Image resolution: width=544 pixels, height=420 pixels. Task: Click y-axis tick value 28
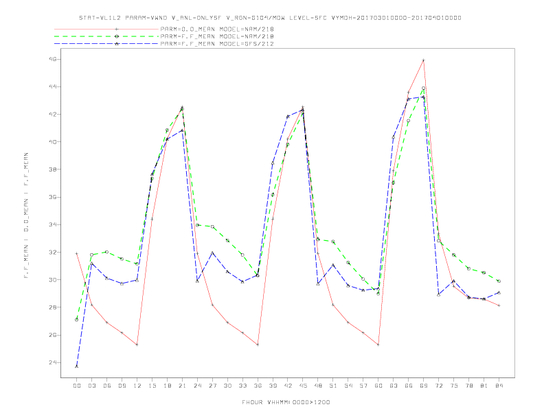pyautogui.click(x=53, y=307)
